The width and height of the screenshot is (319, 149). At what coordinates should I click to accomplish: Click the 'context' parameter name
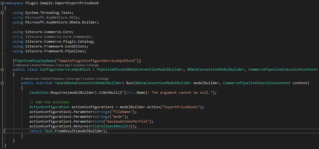tap(300, 83)
